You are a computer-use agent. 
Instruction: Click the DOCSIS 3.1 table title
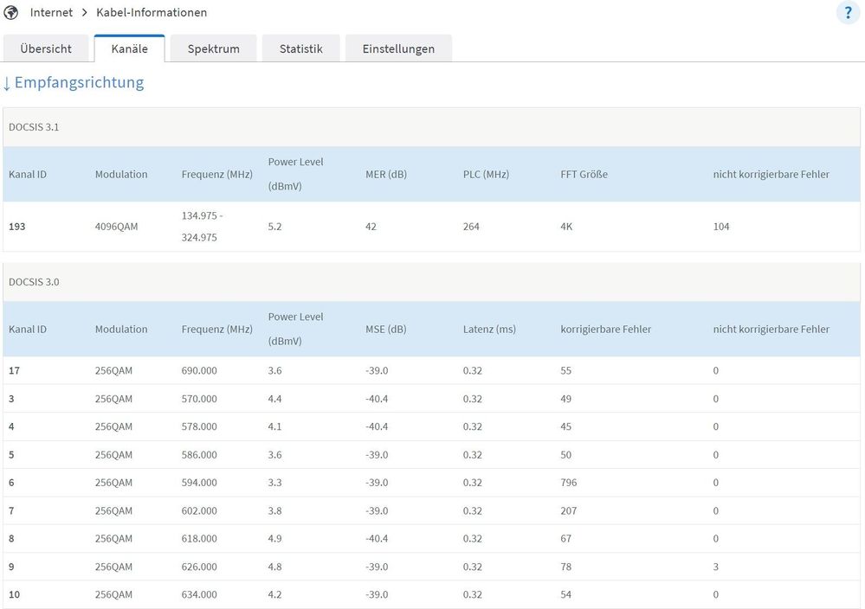click(34, 127)
